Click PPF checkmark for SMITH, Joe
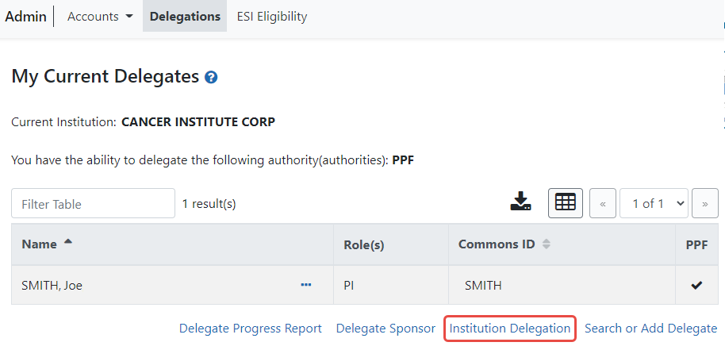Screen dimensions: 725x346 (696, 286)
